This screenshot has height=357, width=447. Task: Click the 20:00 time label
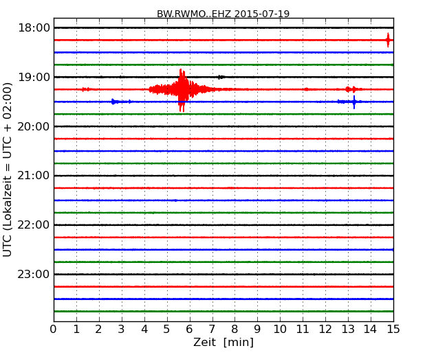tap(34, 126)
